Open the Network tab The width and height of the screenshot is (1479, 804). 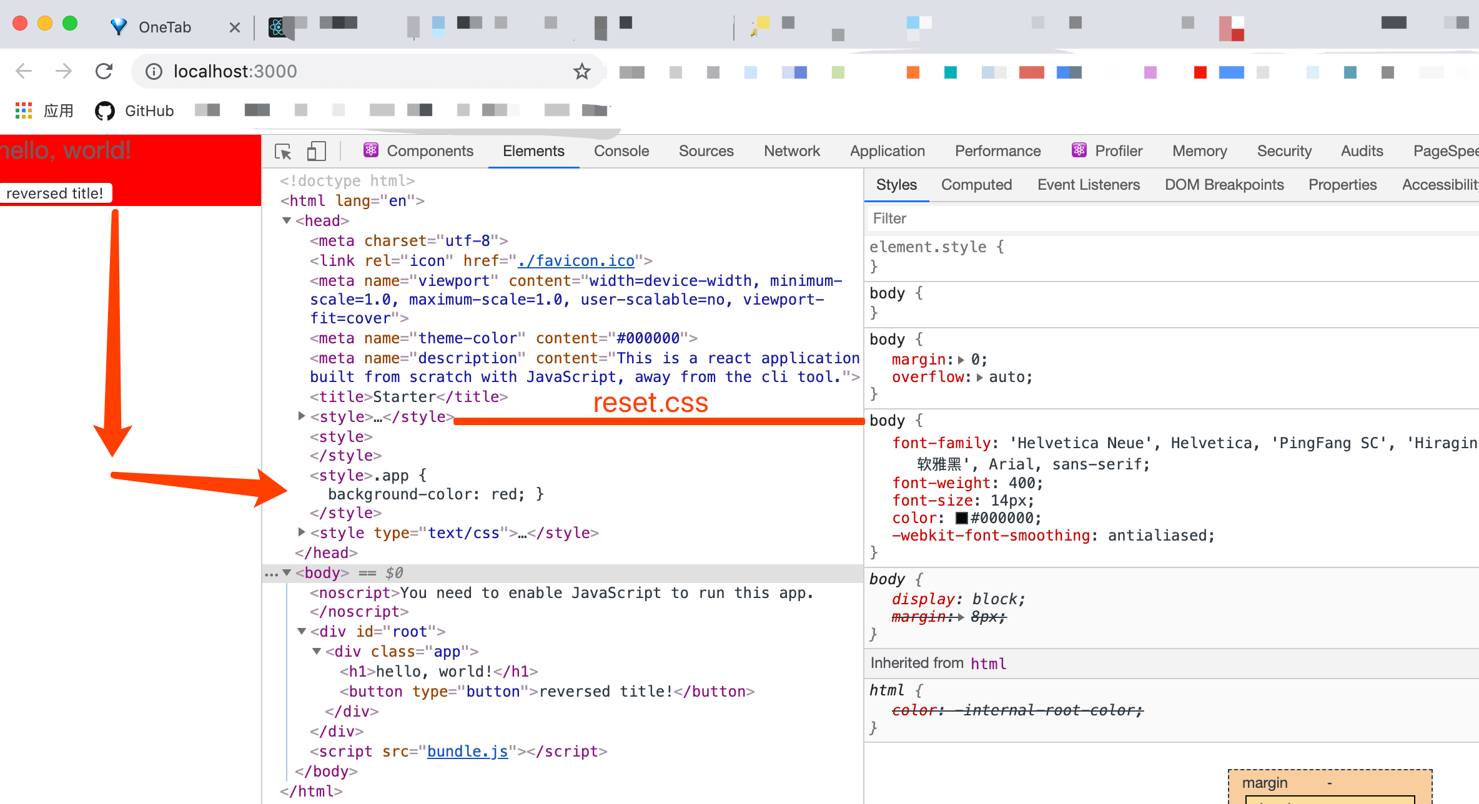pos(792,151)
